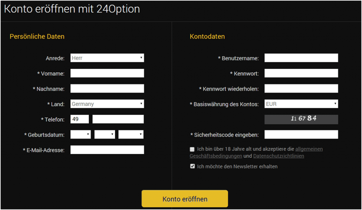Click the Geburtsdatum label
362x210 pixels.
(44, 135)
